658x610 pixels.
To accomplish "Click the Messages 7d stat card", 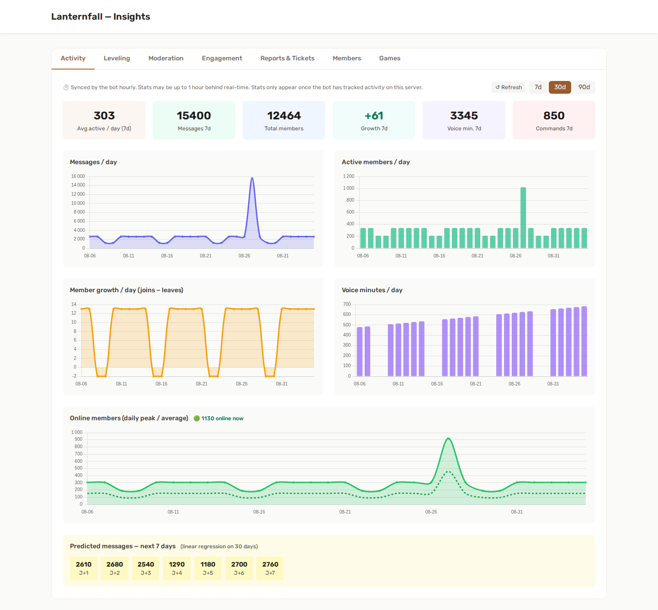I will pyautogui.click(x=194, y=120).
